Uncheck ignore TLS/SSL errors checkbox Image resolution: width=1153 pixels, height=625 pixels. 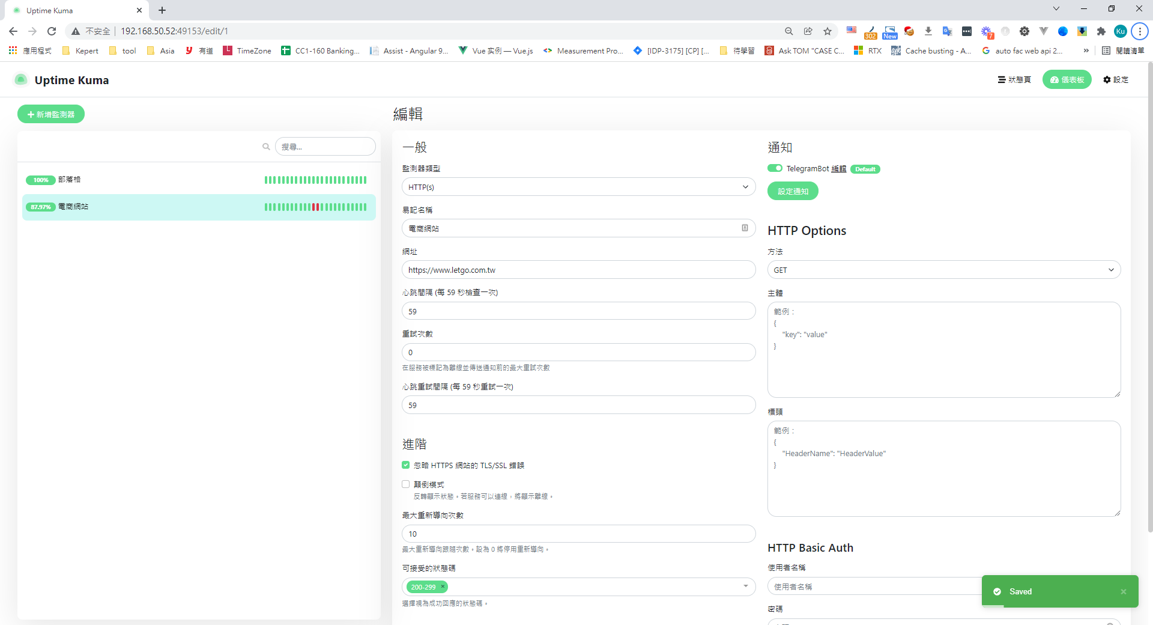tap(406, 465)
